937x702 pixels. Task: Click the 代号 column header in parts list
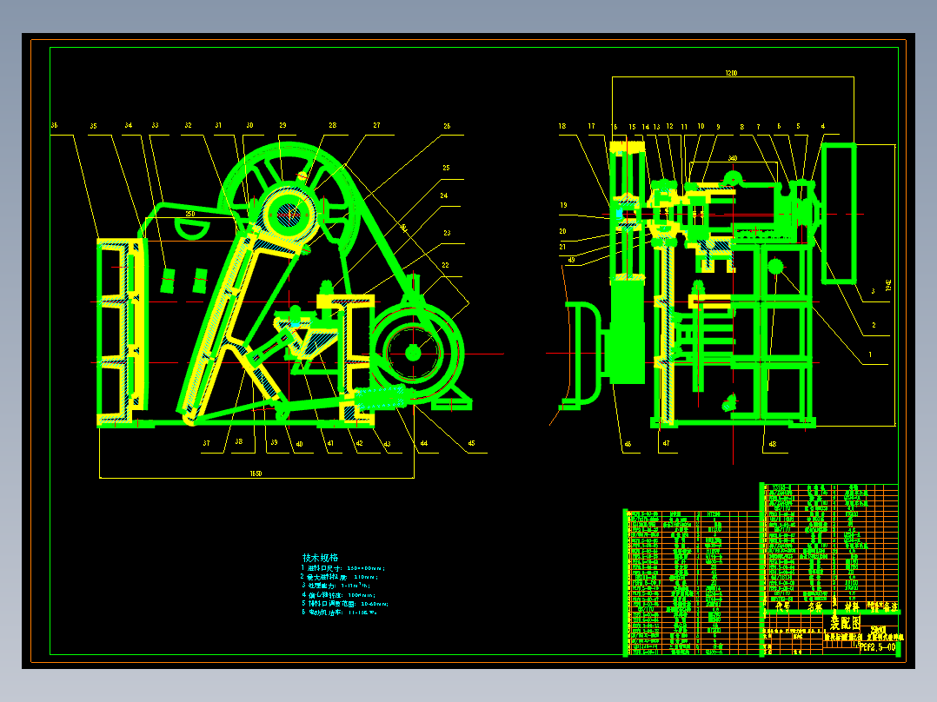[x=783, y=607]
